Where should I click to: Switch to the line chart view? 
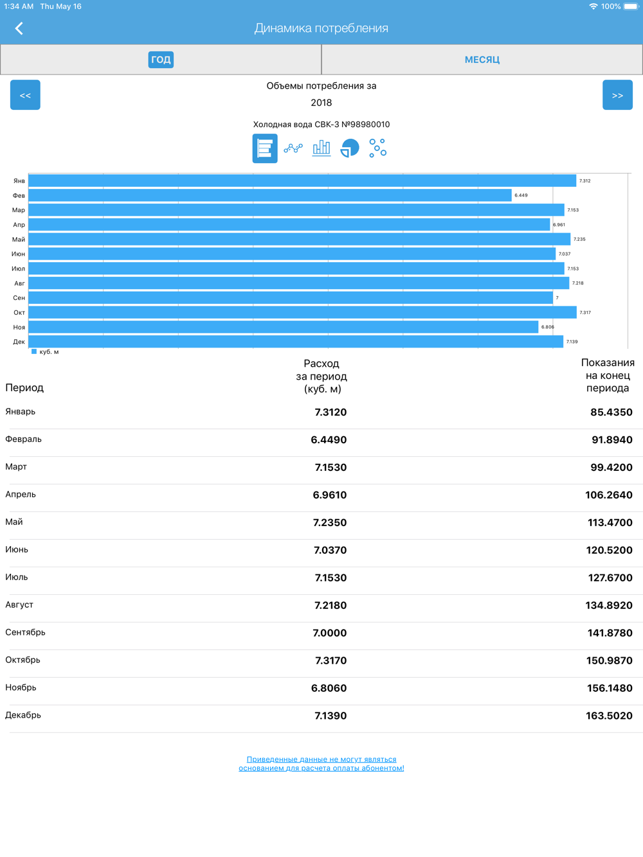(293, 148)
